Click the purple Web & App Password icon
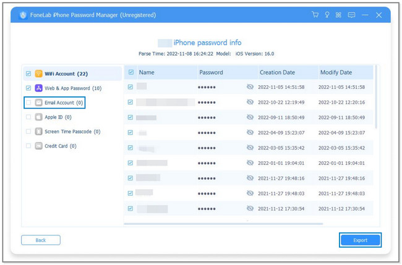402x265 pixels. click(38, 88)
